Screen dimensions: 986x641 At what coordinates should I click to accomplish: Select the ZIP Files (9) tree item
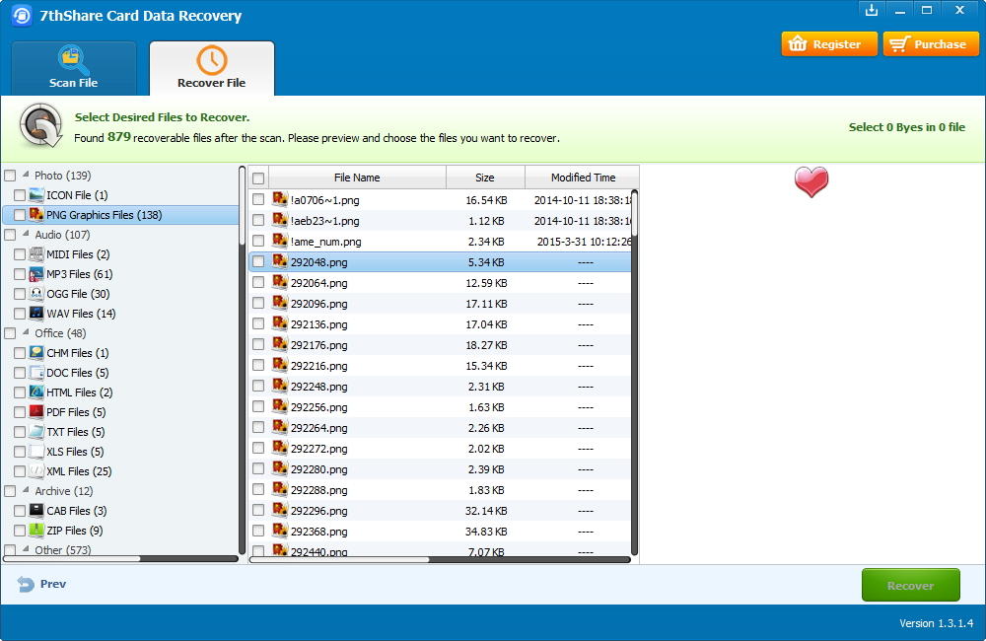(x=75, y=531)
